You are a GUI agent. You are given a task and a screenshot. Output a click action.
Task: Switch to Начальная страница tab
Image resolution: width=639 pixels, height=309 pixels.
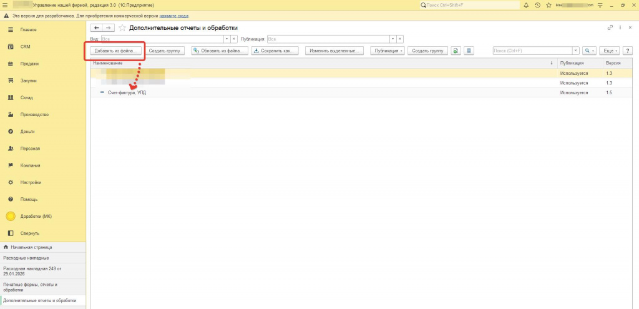point(43,247)
